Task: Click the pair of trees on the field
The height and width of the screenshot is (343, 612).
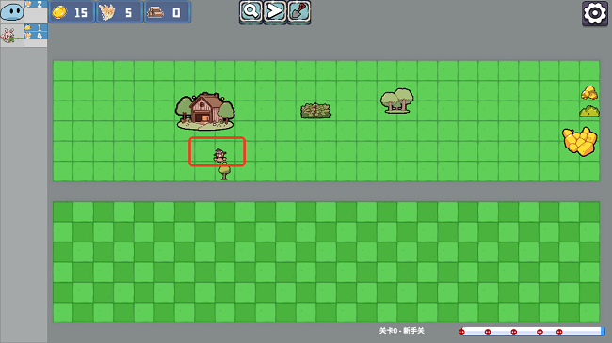Action: coord(397,101)
